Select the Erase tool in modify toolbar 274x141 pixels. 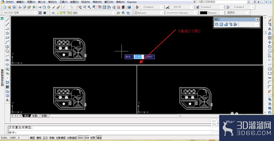(270, 20)
